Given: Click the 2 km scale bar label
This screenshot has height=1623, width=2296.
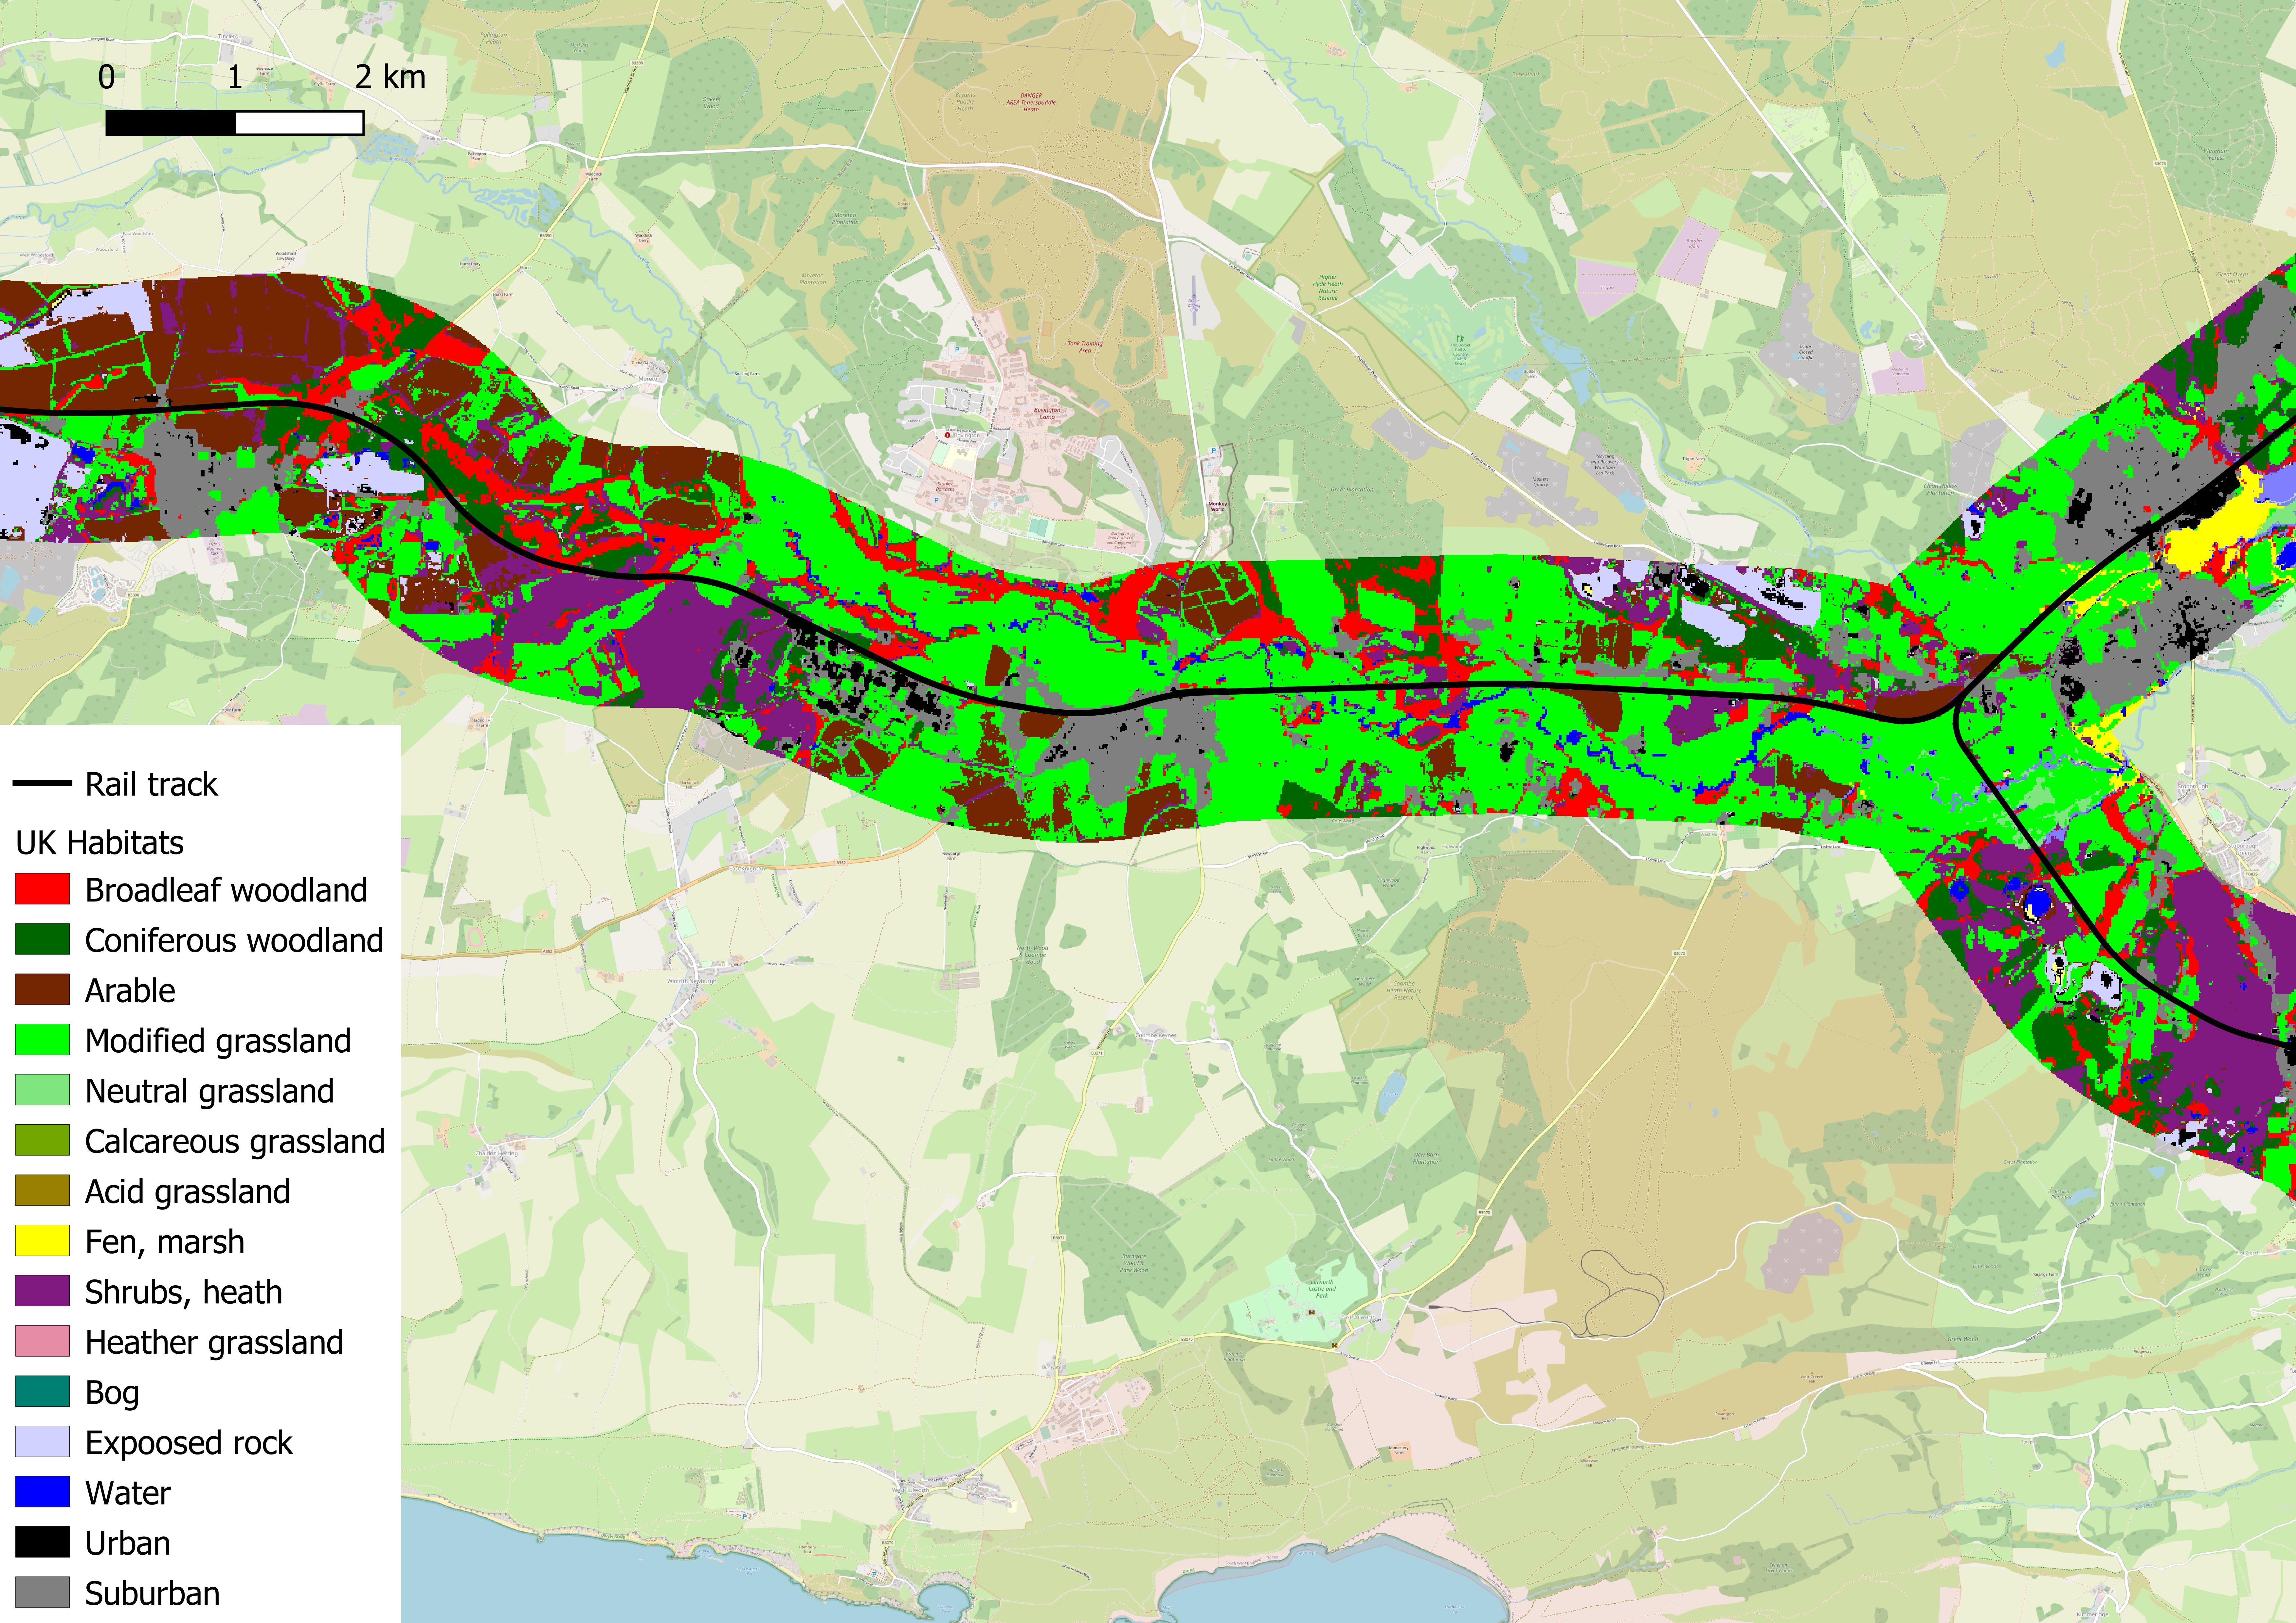Looking at the screenshot, I should [390, 77].
